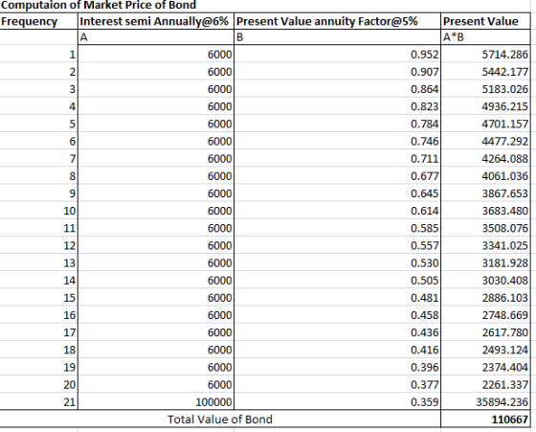536x432 pixels.
Task: Select the frequency cell 10
Action: 38,211
